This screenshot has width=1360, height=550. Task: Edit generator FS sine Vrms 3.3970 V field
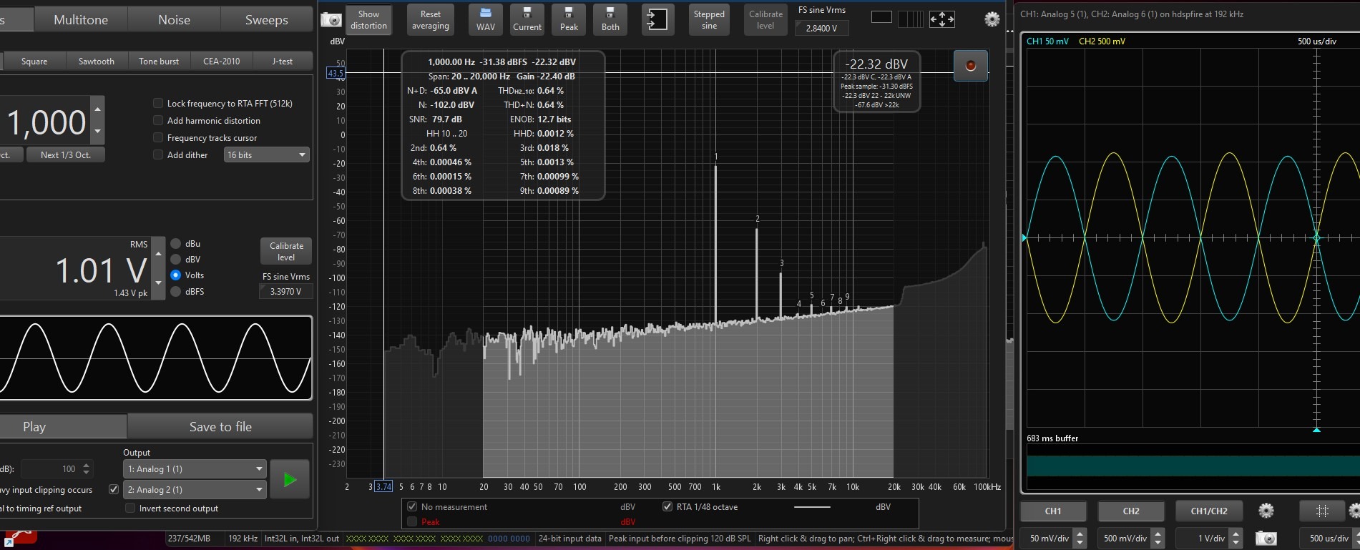(285, 291)
